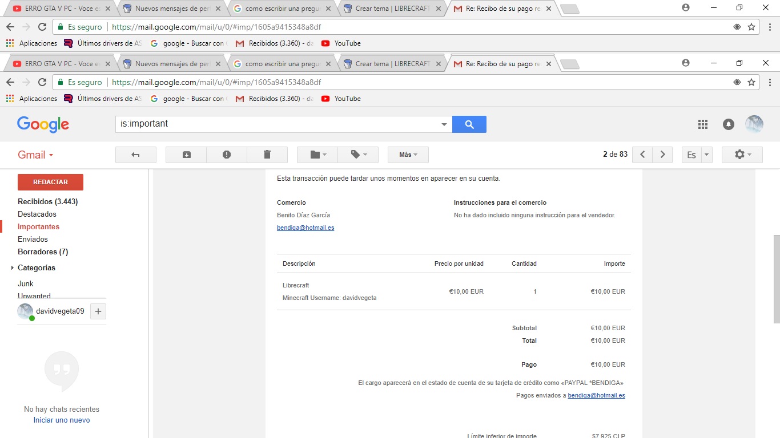Viewport: 780px width, 438px height.
Task: Add a chat contact with plus button
Action: (98, 311)
